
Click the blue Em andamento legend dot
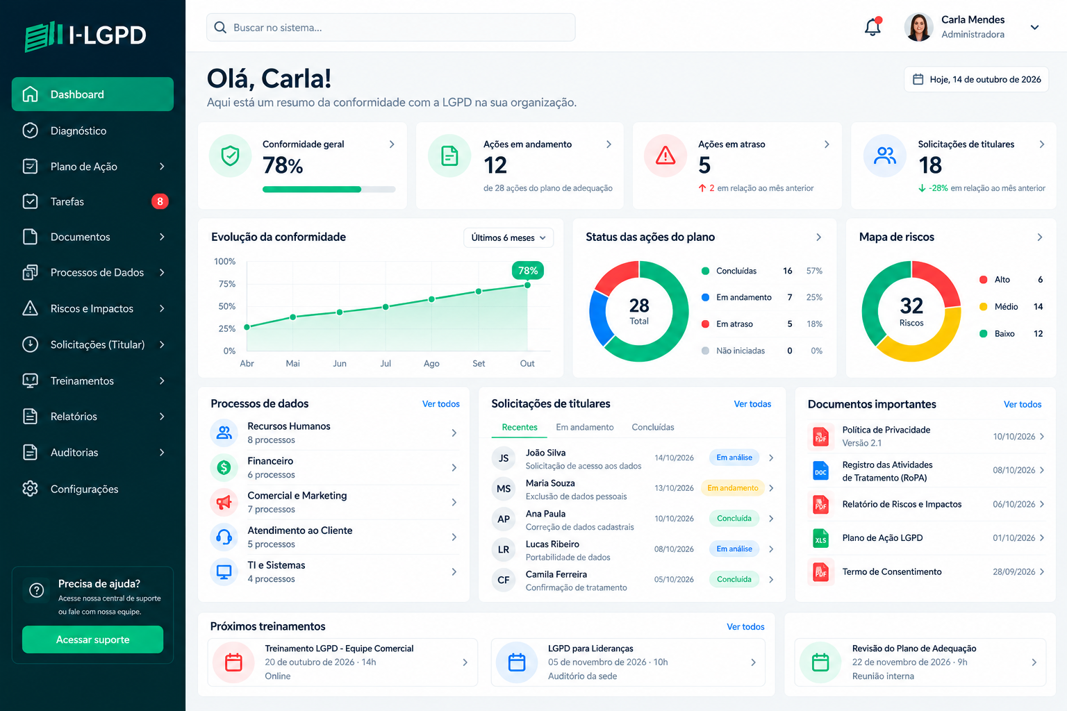point(706,297)
